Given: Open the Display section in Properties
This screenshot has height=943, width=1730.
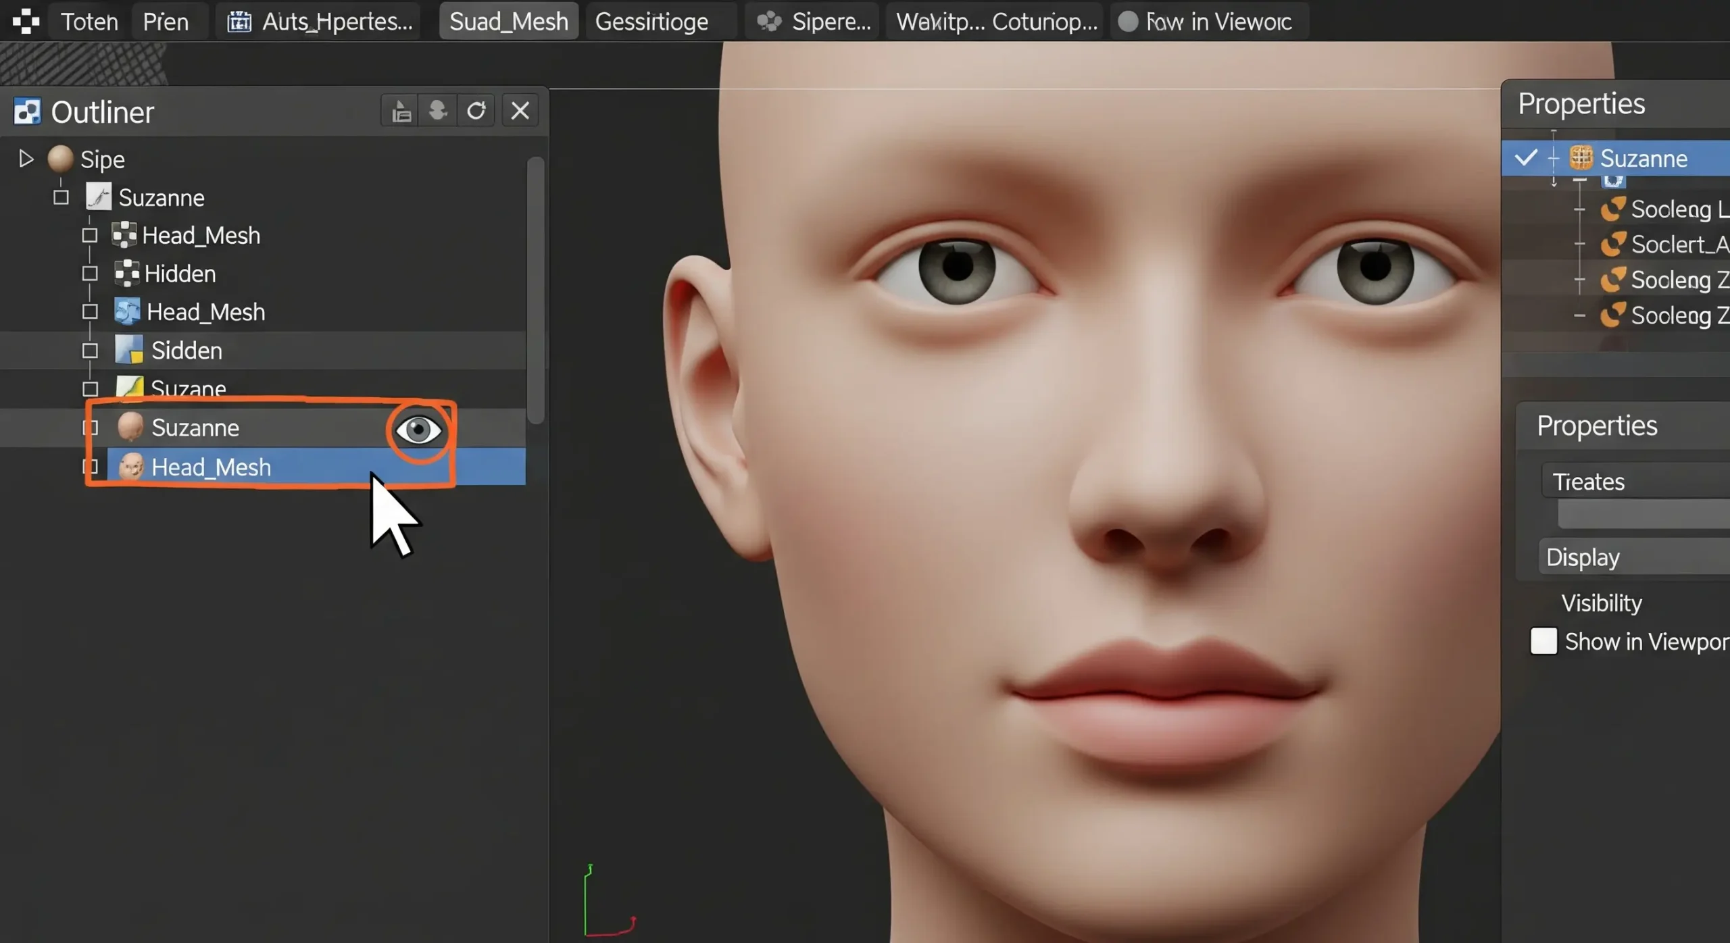Looking at the screenshot, I should coord(1583,556).
